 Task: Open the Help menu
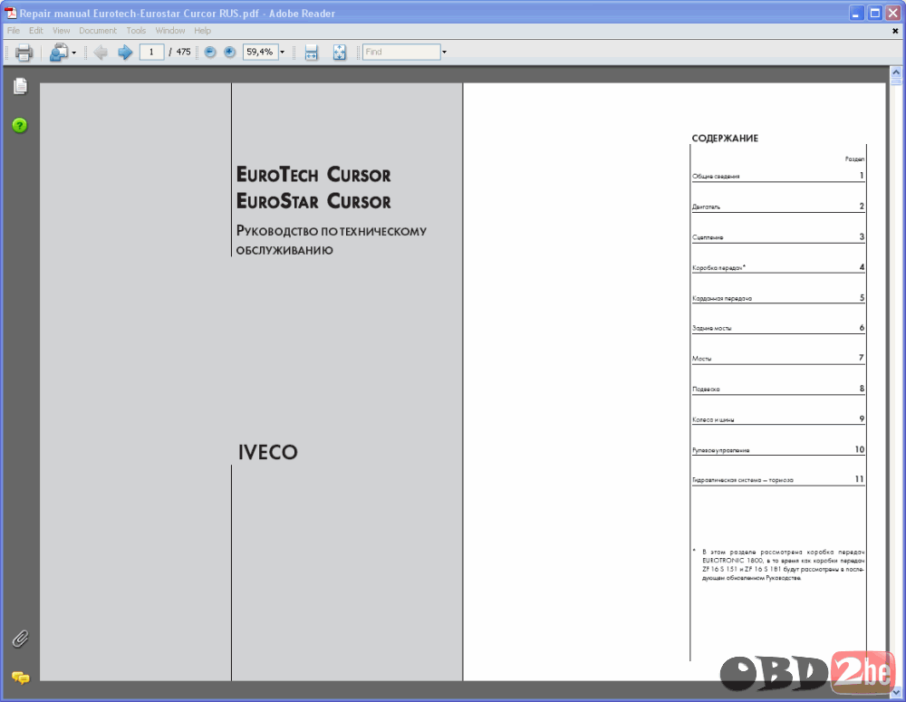click(202, 31)
